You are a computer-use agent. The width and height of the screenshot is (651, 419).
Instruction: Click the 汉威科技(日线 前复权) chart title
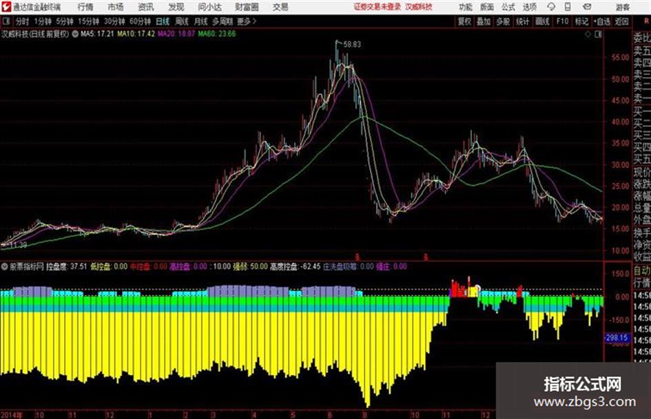[x=35, y=34]
